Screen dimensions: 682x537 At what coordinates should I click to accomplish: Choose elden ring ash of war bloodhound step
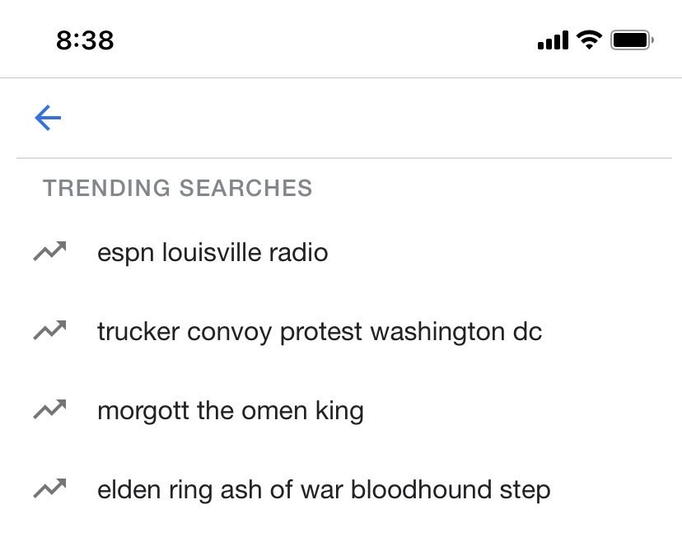coord(341,489)
